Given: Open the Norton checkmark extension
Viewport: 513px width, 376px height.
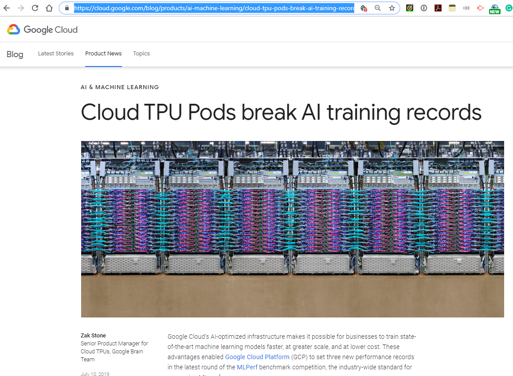Looking at the screenshot, I should 410,8.
